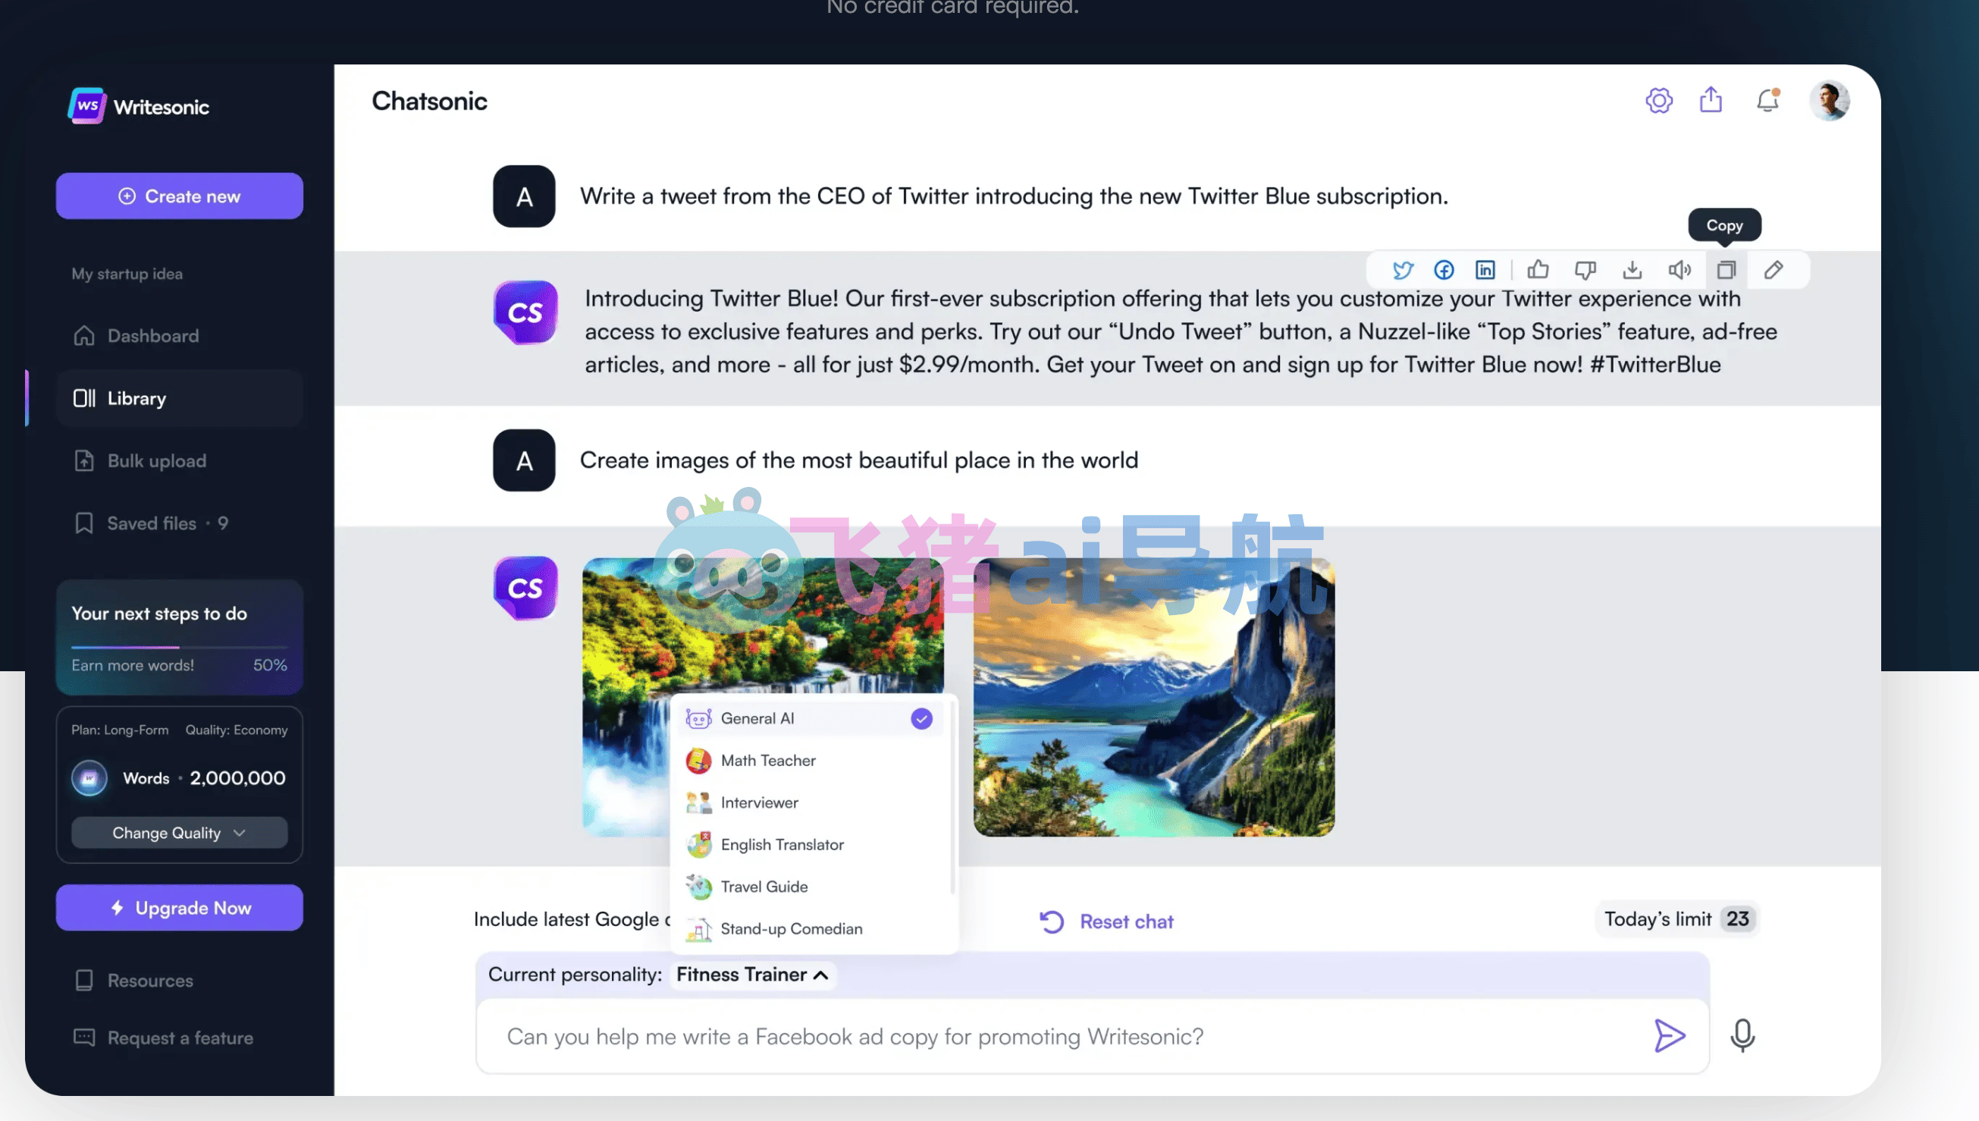The width and height of the screenshot is (1979, 1121).
Task: Open notifications bell
Action: coord(1767,100)
